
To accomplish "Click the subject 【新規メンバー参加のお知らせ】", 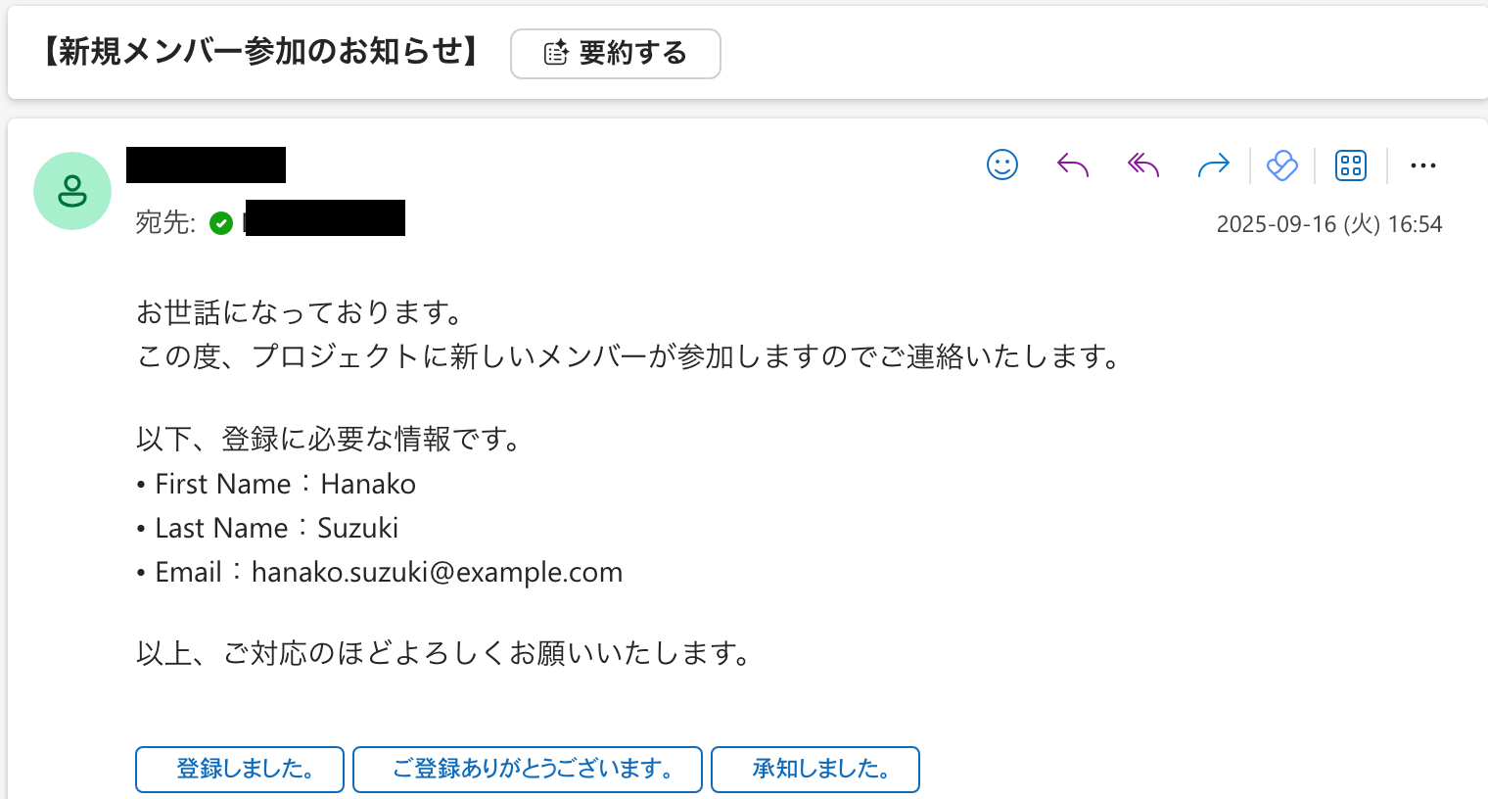I will click(x=261, y=51).
